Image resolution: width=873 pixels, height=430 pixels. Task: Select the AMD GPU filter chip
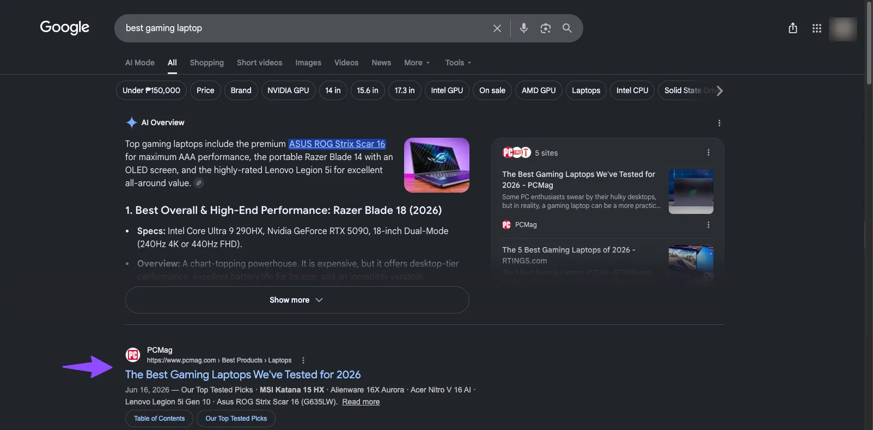pyautogui.click(x=539, y=90)
